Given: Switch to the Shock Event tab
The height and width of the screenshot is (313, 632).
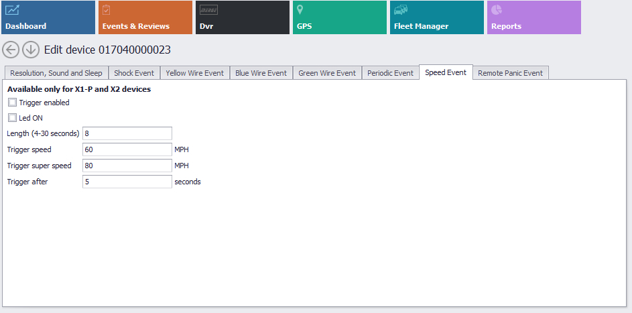Looking at the screenshot, I should 134,73.
